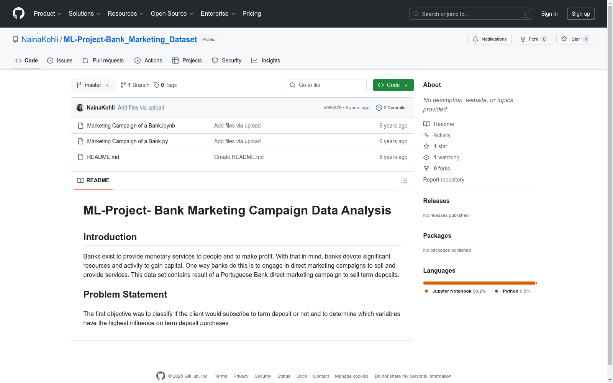Click the Jupyter Notebook language bar segment
The height and width of the screenshot is (383, 613).
coord(479,283)
